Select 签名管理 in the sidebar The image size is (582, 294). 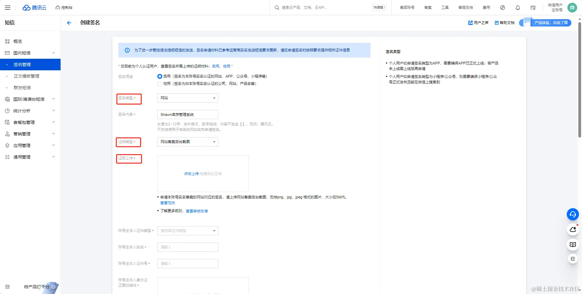[x=30, y=65]
